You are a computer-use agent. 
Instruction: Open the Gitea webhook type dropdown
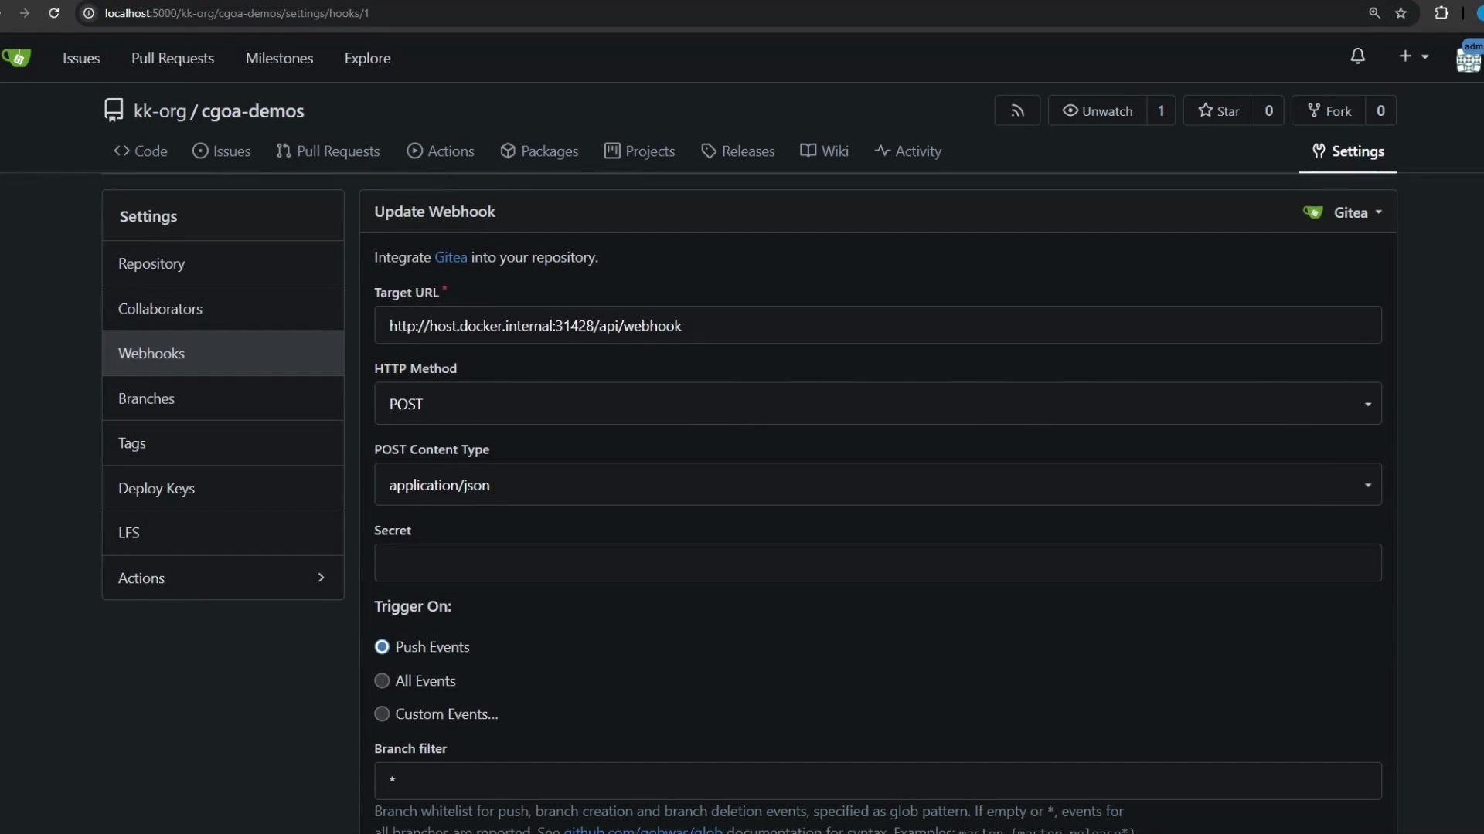tap(1343, 212)
